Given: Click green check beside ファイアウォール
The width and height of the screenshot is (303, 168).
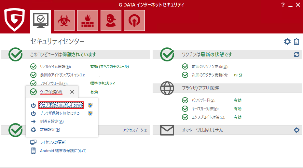Looking at the screenshot, I should [33, 83].
